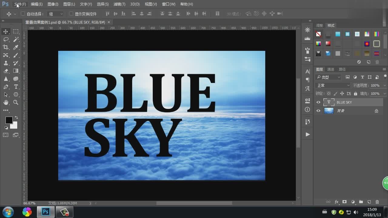388x218 pixels.
Task: Open the Layers panel flyout menu
Action: tap(385, 69)
